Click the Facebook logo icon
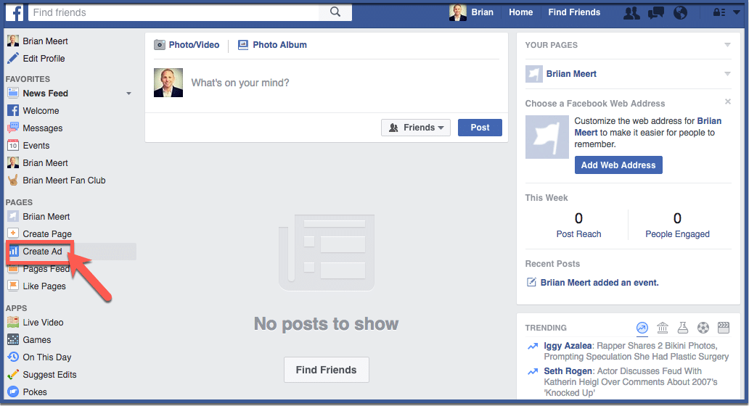The height and width of the screenshot is (406, 749). coord(15,12)
